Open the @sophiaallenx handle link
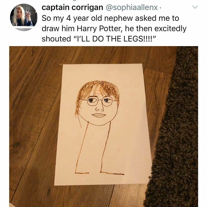This screenshot has height=207, width=207. tap(132, 7)
